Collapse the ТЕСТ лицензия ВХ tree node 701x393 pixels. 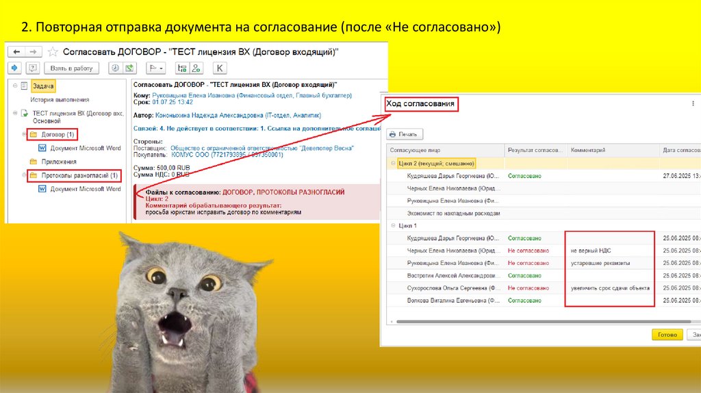point(15,113)
